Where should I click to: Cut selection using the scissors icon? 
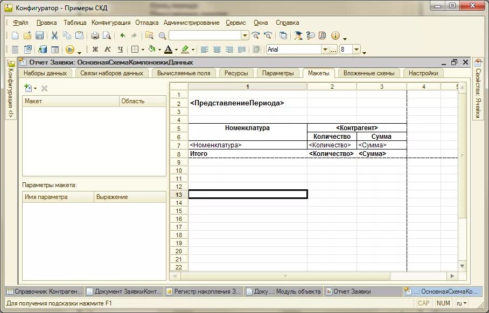point(54,35)
